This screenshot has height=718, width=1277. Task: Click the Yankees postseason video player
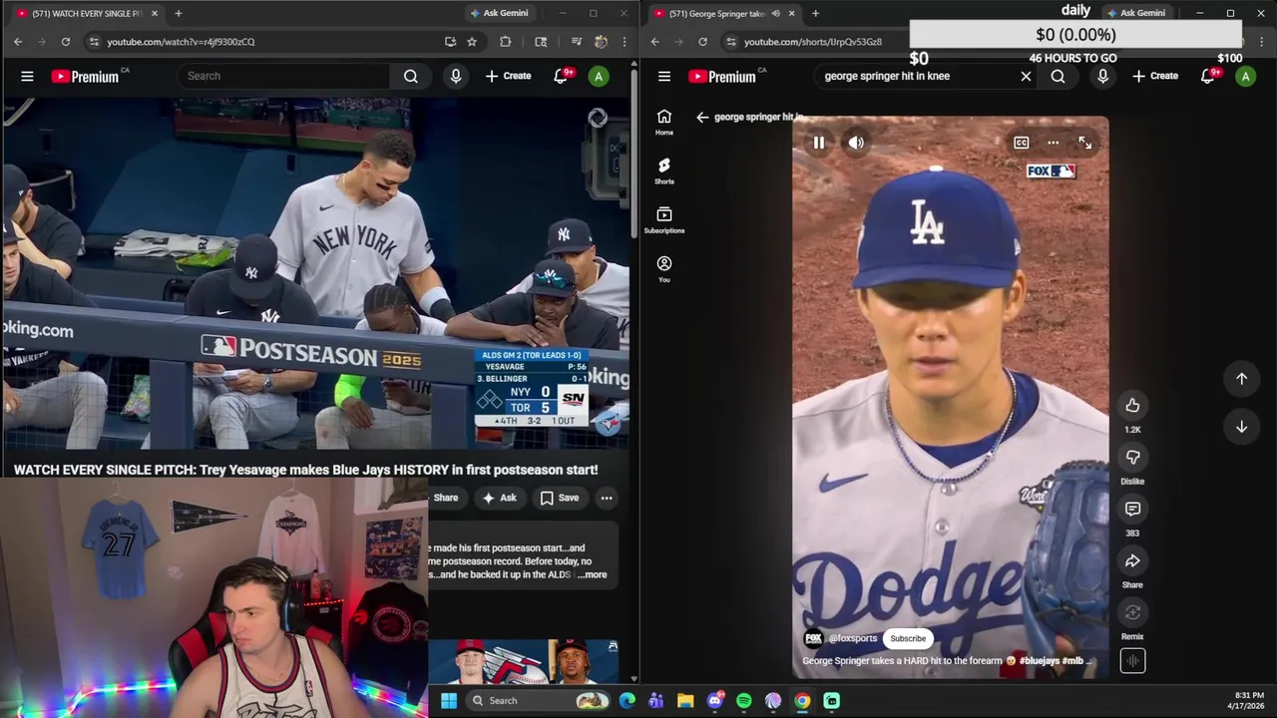(x=315, y=274)
